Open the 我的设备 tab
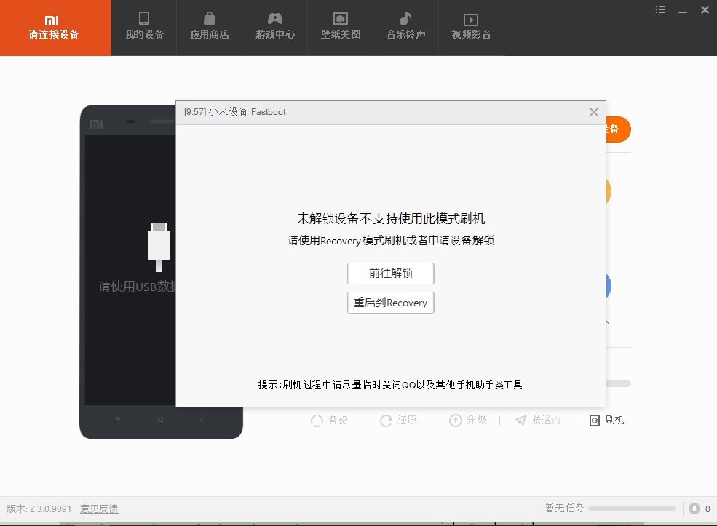The image size is (717, 526). 144,28
